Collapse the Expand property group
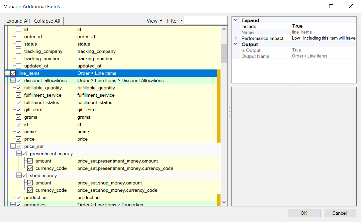The width and height of the screenshot is (361, 222). coord(236,20)
